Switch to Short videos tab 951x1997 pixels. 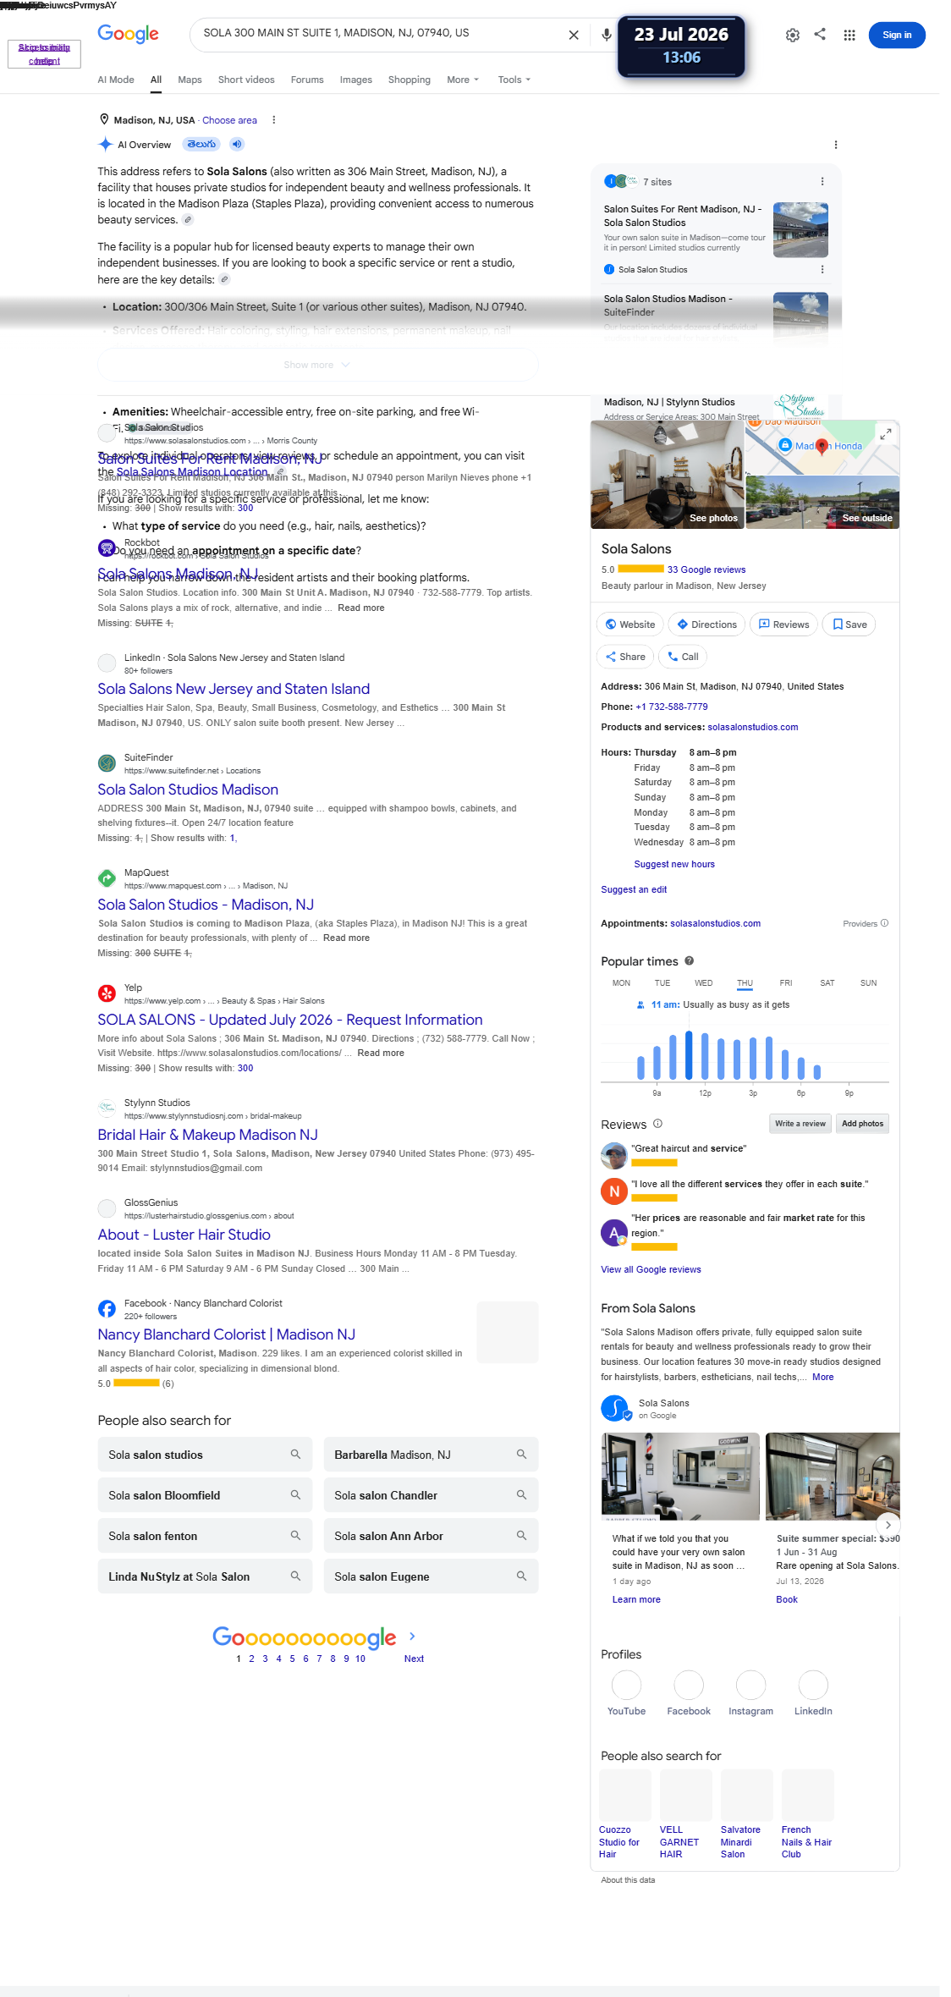(x=246, y=80)
